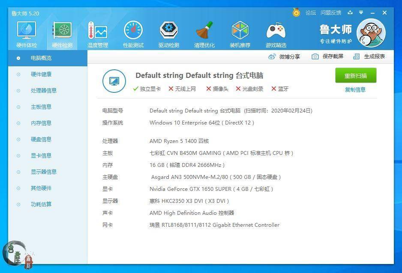This screenshot has width=402, height=273.
Task: Click the 蓝牙 red X status
Action: (280, 89)
